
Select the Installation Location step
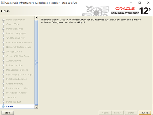tap(17, 79)
